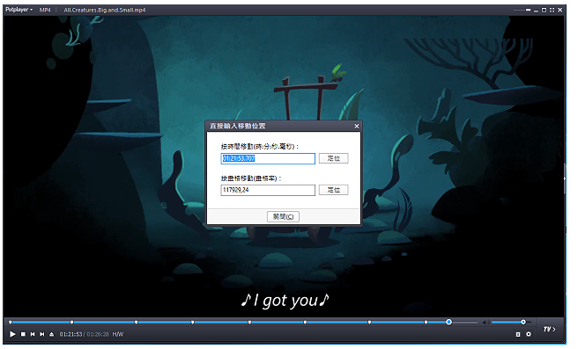This screenshot has height=349, width=578.
Task: Toggle the playlist panel icon
Action: [x=518, y=334]
